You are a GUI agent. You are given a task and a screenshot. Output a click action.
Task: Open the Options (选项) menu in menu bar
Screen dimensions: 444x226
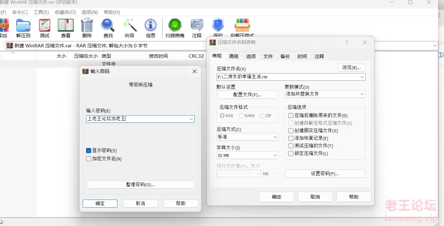click(90, 12)
